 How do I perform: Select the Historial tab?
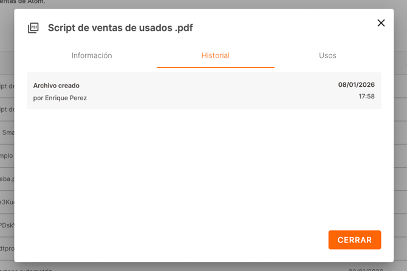(x=216, y=55)
